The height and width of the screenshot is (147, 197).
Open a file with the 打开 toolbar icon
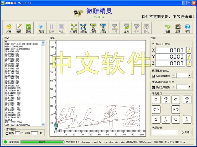coord(9,28)
